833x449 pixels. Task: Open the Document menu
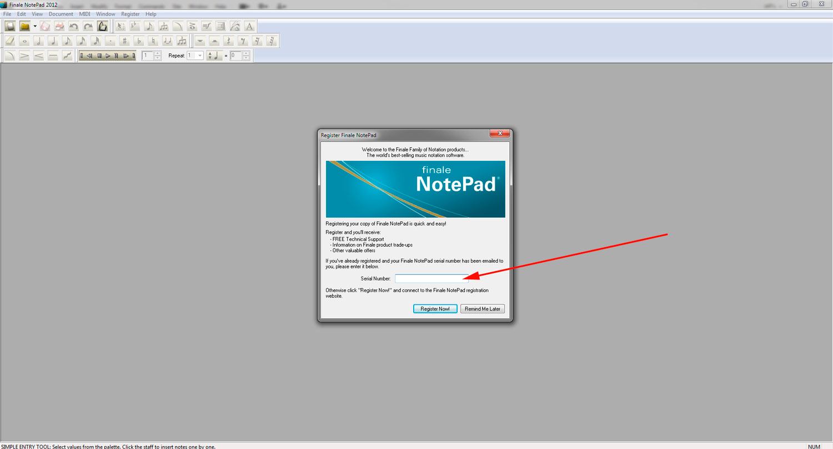click(61, 14)
